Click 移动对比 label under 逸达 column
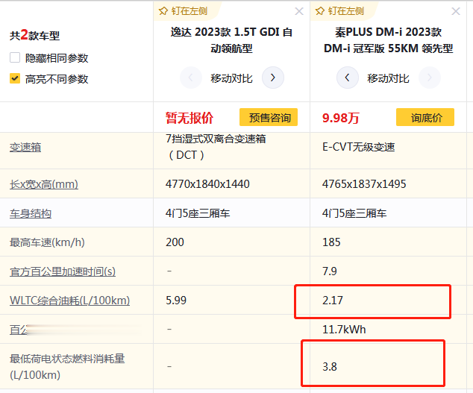The width and height of the screenshot is (473, 393). tap(231, 78)
